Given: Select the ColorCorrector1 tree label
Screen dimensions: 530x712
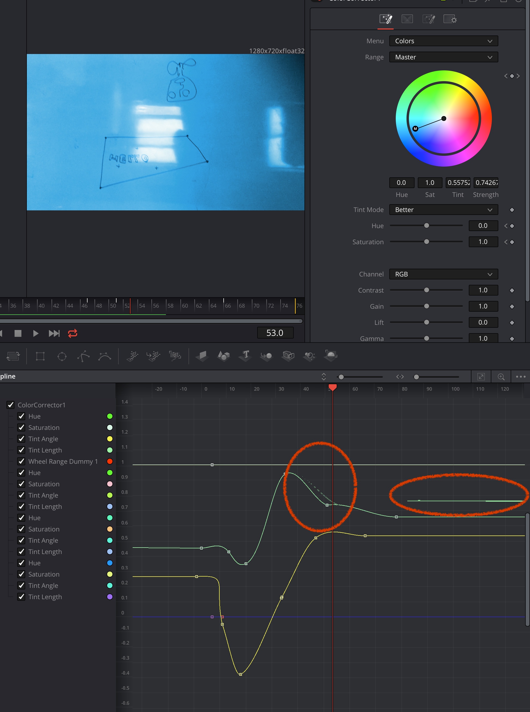Looking at the screenshot, I should [x=41, y=405].
